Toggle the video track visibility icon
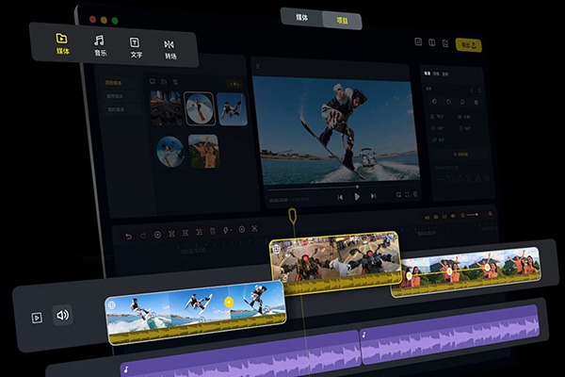The height and width of the screenshot is (377, 565). click(x=37, y=317)
